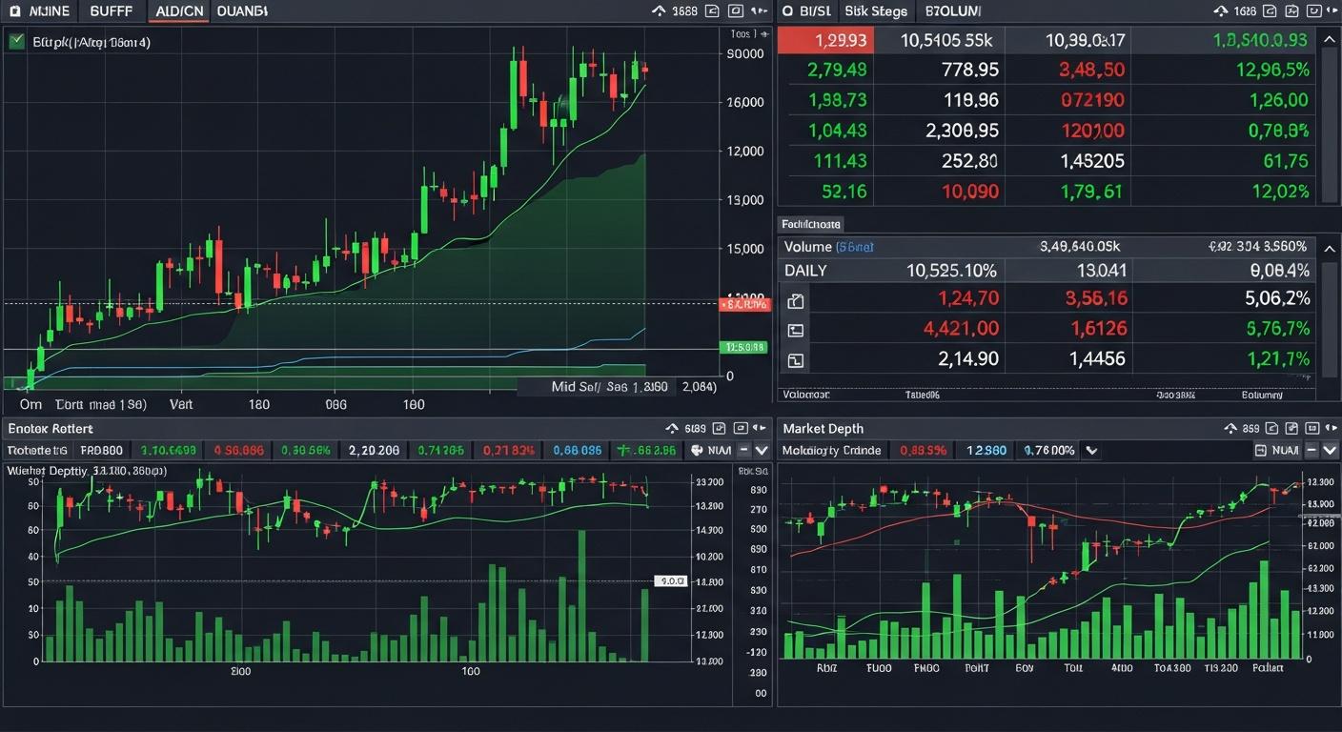The width and height of the screenshot is (1342, 732).
Task: Click the search icon next to BI/SL
Action: [787, 11]
